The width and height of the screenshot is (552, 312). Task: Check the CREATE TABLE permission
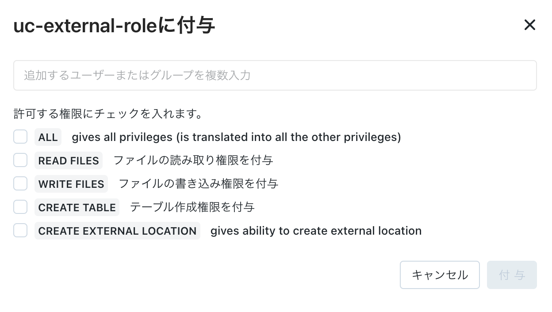click(x=20, y=207)
